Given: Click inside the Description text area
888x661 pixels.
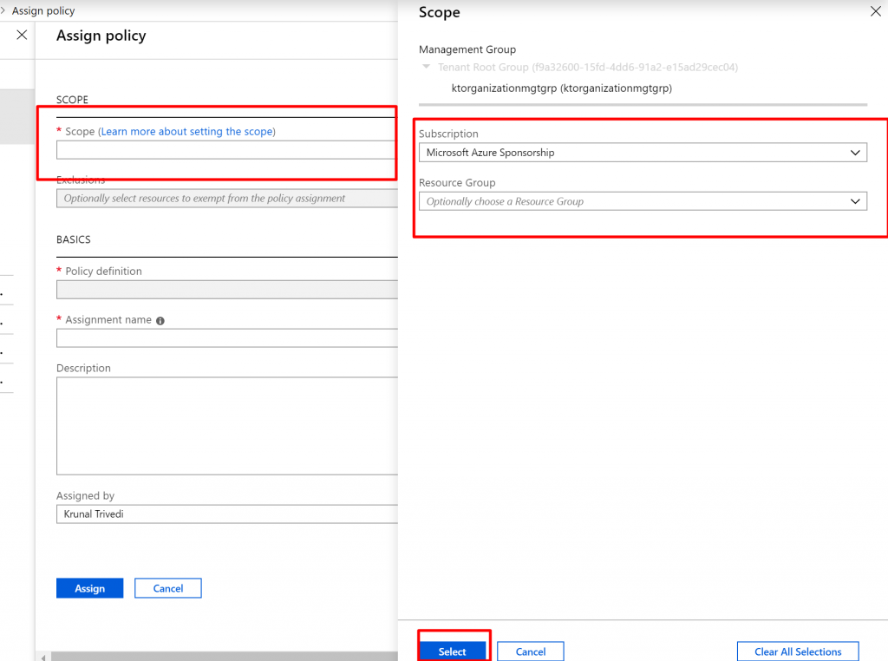Looking at the screenshot, I should coord(225,425).
